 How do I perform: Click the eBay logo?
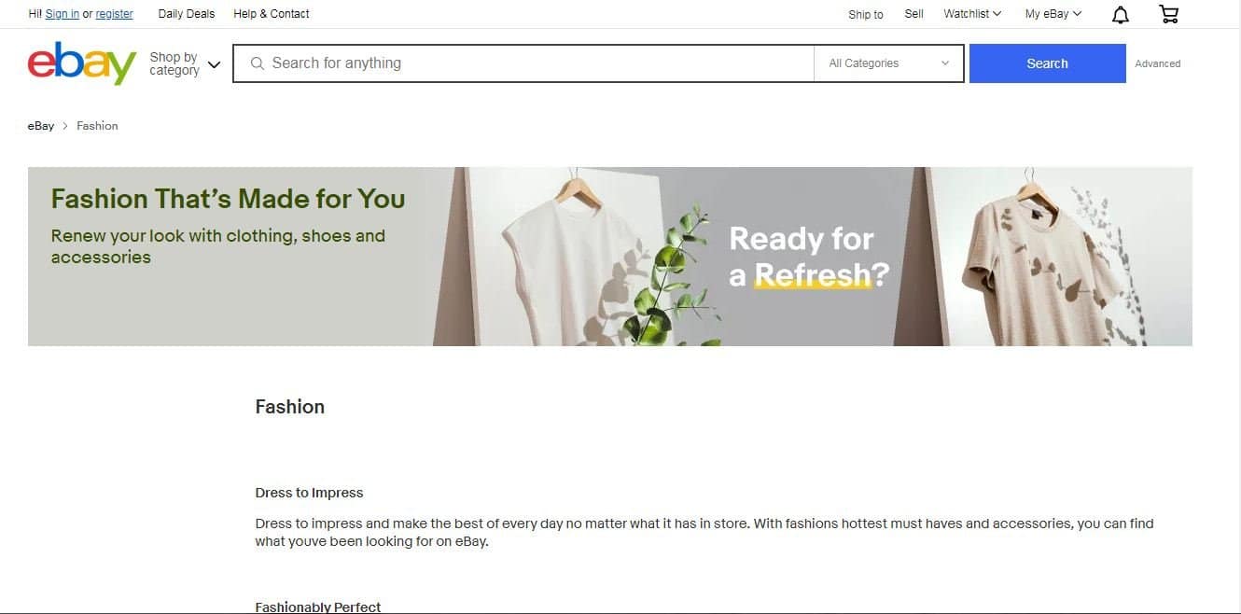click(x=82, y=63)
